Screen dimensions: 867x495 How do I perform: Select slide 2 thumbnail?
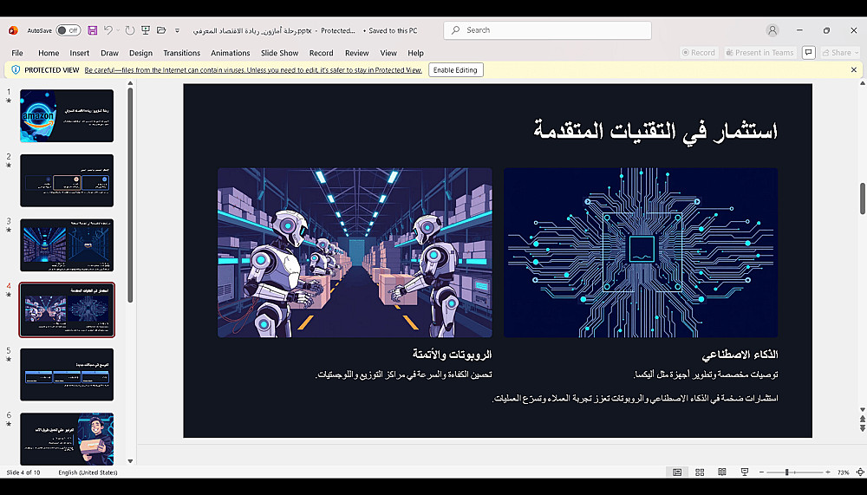click(x=67, y=181)
